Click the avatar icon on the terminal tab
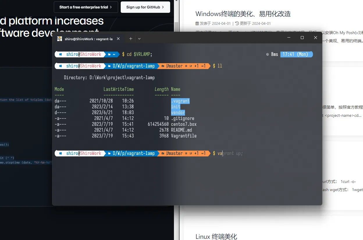The height and width of the screenshot is (240, 363). click(x=60, y=39)
